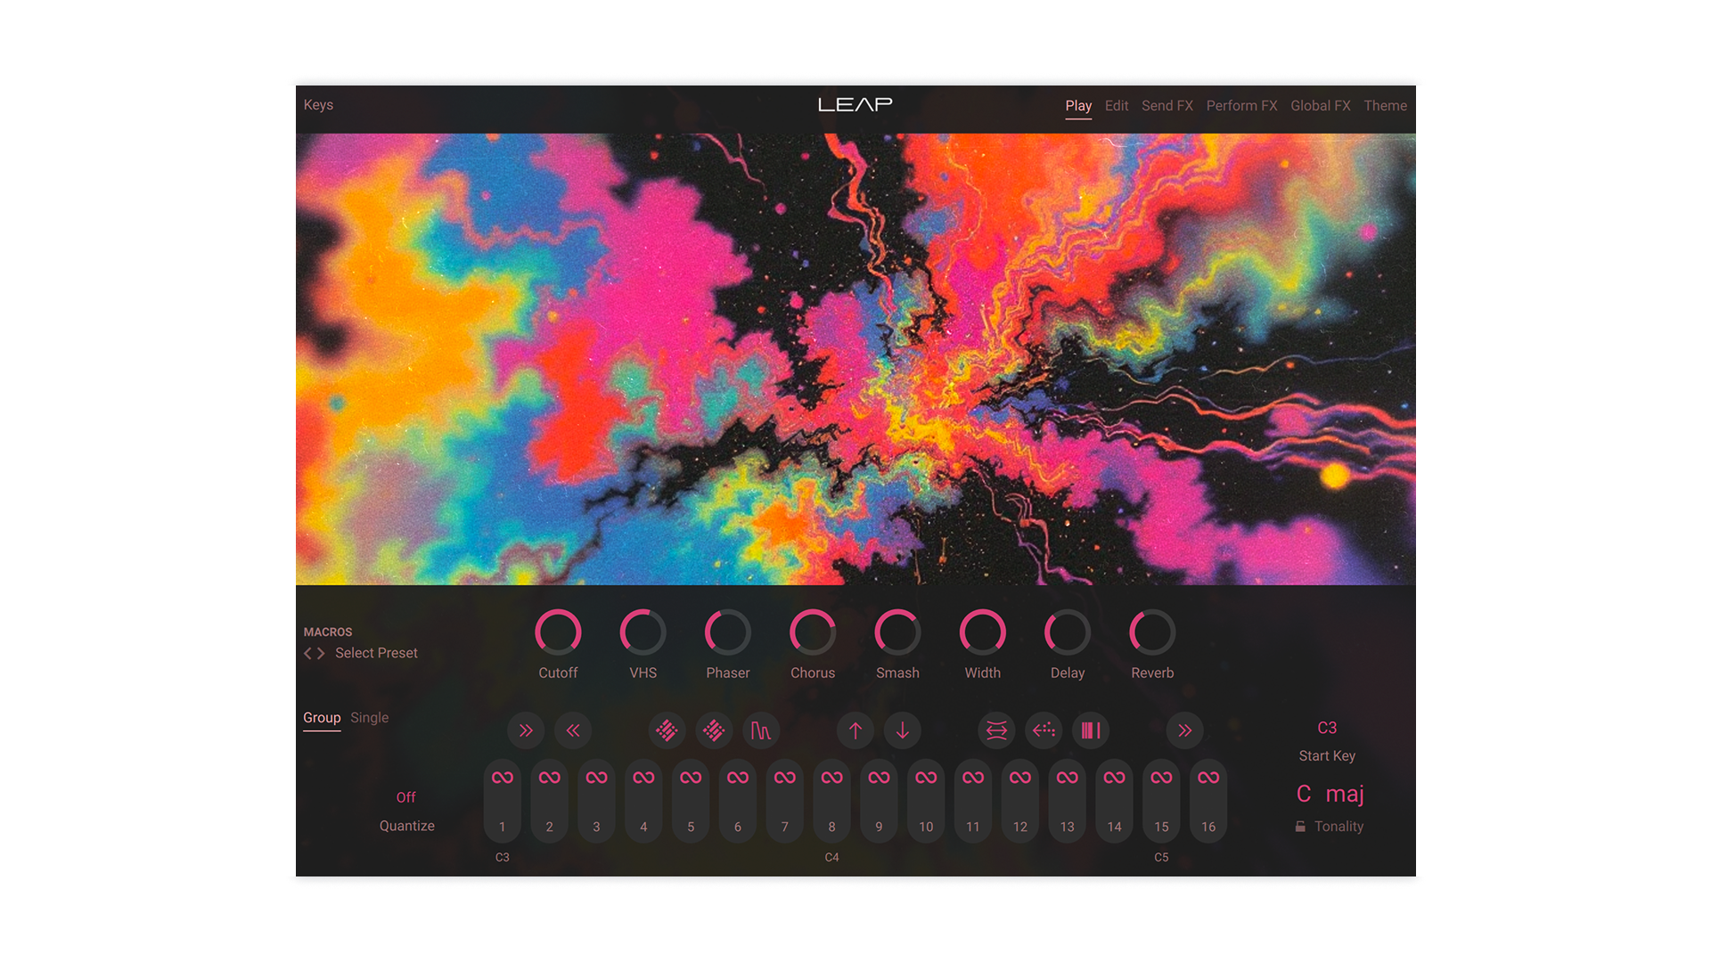This screenshot has width=1711, height=962.
Task: Transpose pattern up with the up-arrow icon
Action: (855, 730)
